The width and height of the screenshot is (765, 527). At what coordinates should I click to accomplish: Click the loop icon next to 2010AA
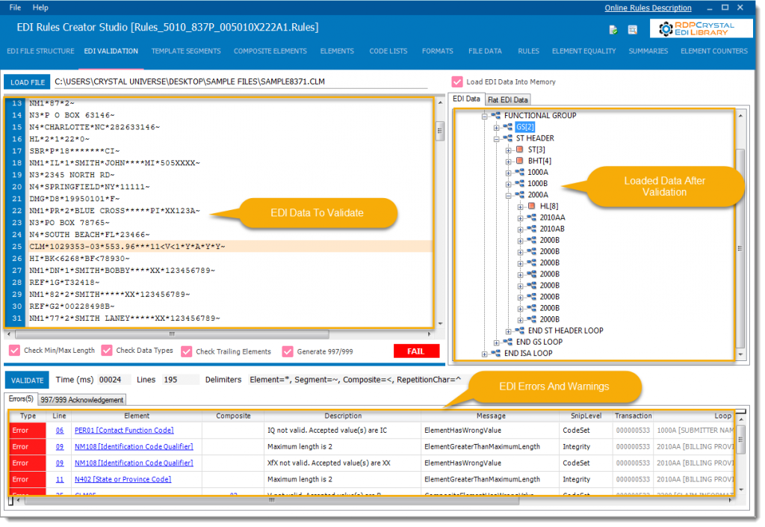click(533, 217)
